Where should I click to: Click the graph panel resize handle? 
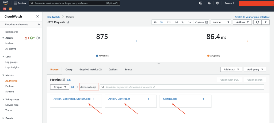point(159,64)
